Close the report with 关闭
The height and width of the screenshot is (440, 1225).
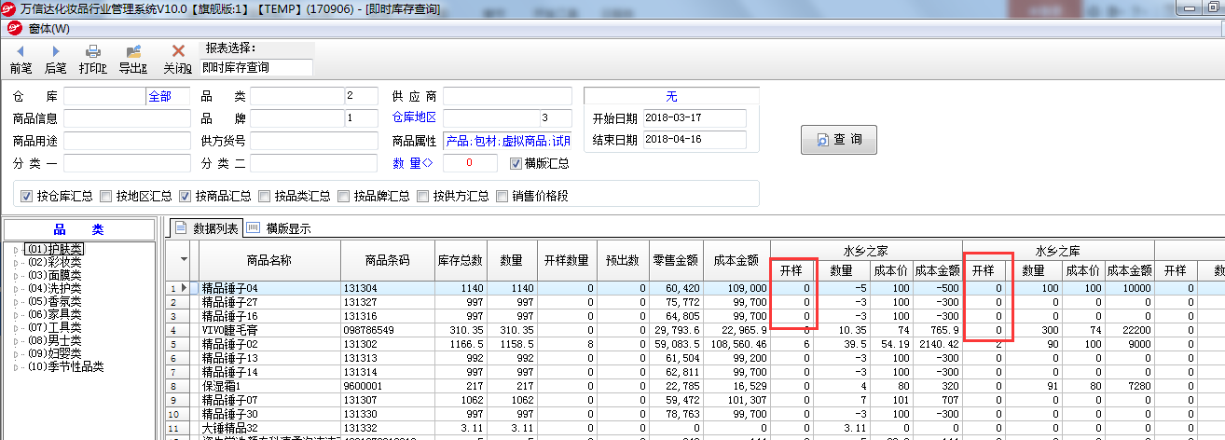coord(177,59)
